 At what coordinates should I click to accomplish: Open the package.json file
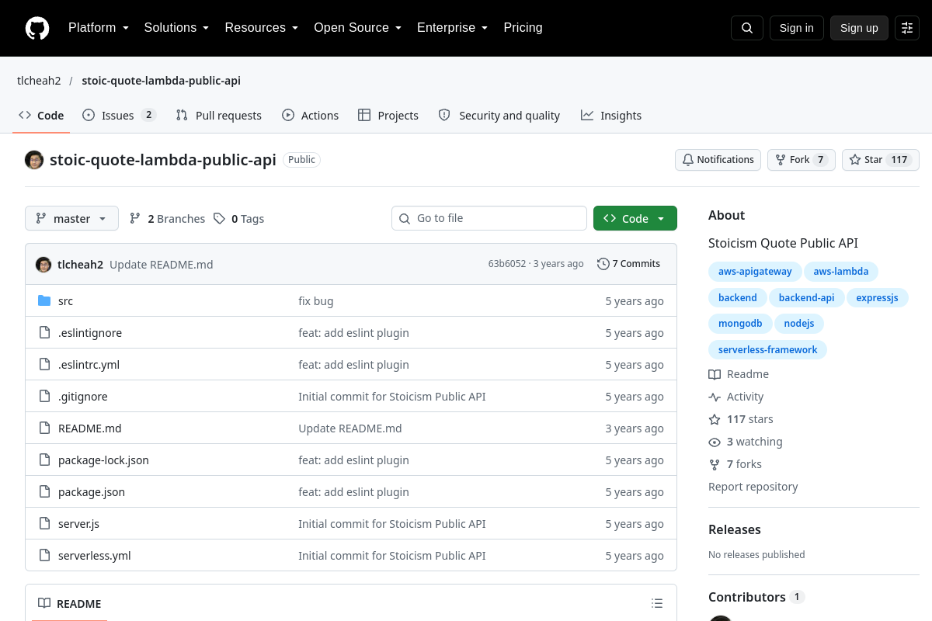pos(92,492)
